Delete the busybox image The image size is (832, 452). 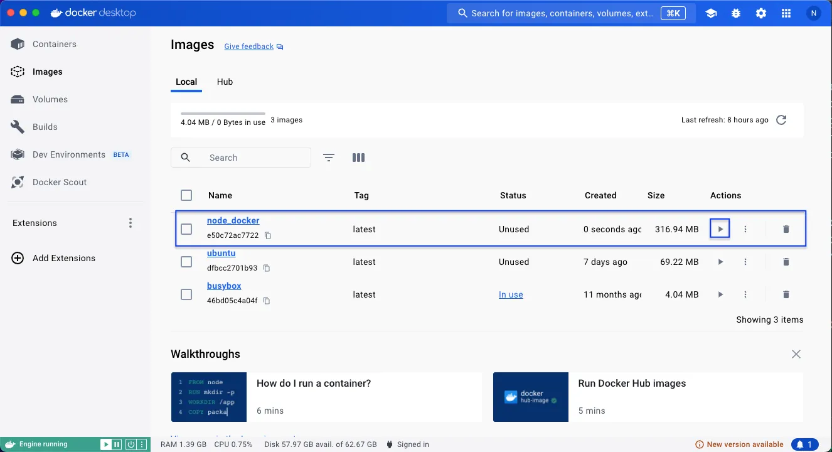pos(786,294)
